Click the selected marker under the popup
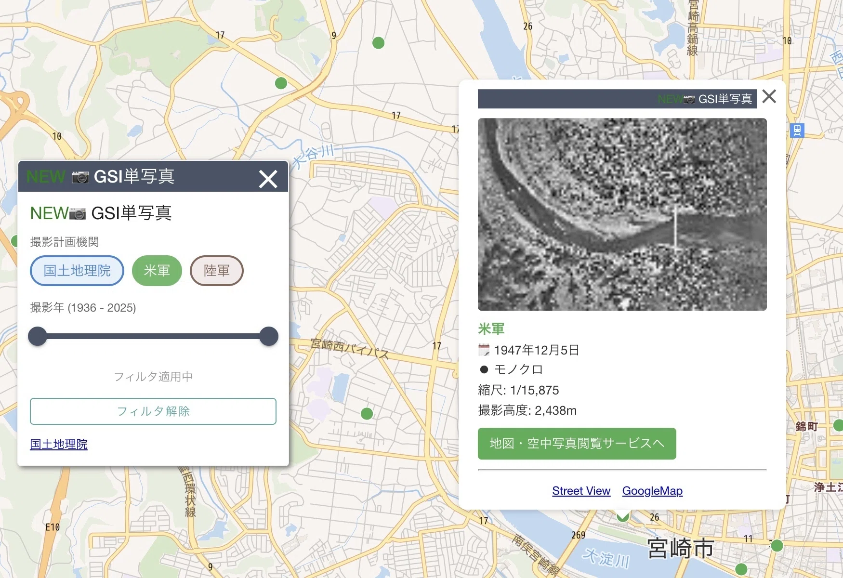 (x=623, y=516)
